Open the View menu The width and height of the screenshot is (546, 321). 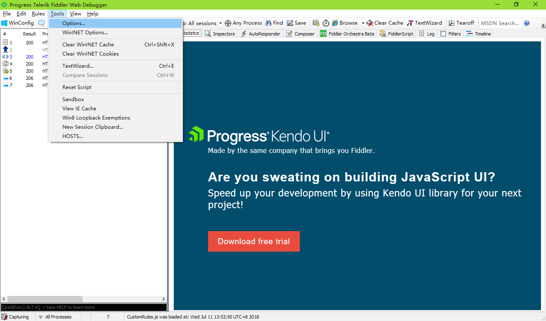[75, 14]
